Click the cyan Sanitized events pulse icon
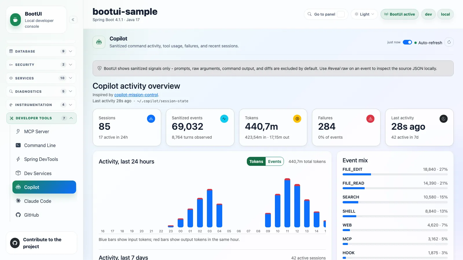This screenshot has height=260, width=463. (224, 119)
